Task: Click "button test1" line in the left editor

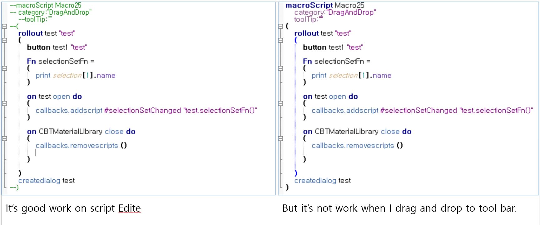Action: pos(57,47)
